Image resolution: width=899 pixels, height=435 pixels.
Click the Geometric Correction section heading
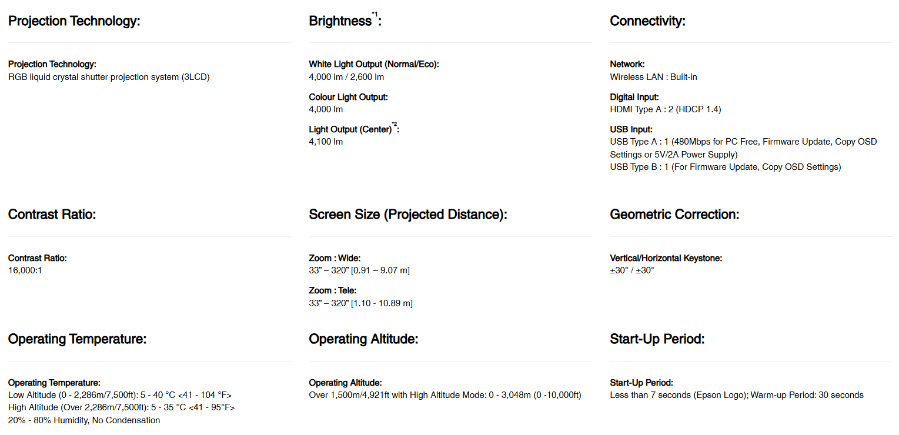pyautogui.click(x=674, y=215)
